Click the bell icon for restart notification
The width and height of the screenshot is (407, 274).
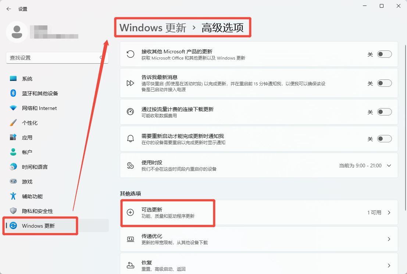130,138
